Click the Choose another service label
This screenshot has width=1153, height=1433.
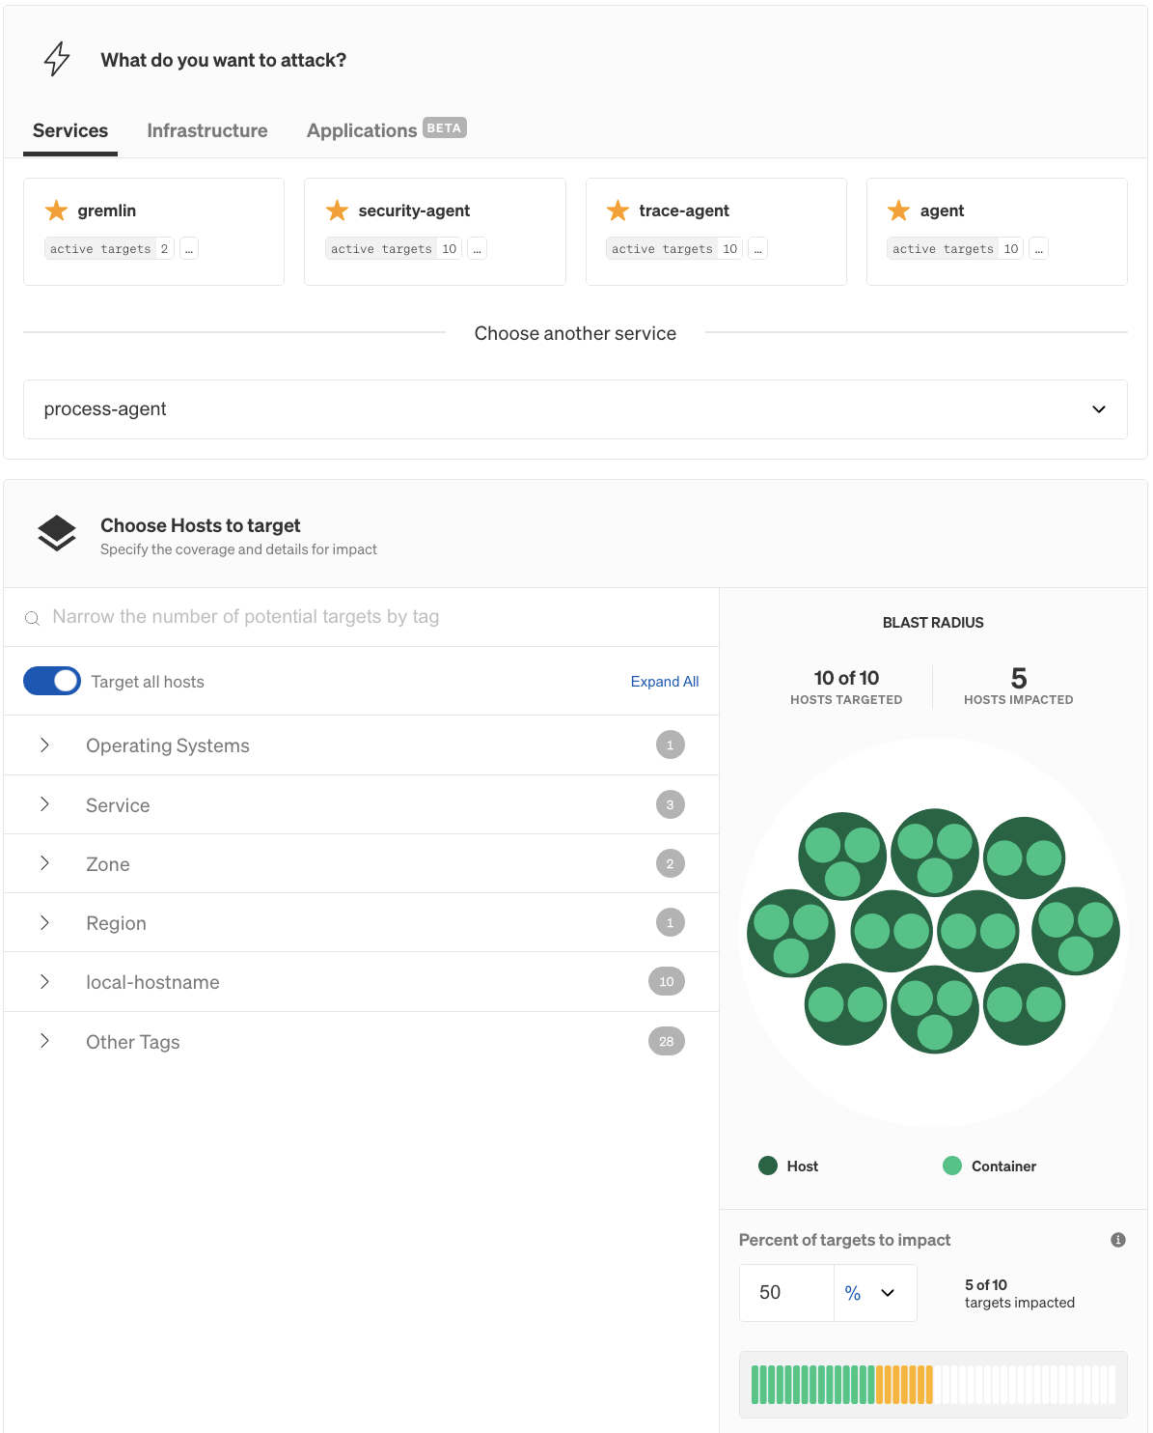[575, 333]
